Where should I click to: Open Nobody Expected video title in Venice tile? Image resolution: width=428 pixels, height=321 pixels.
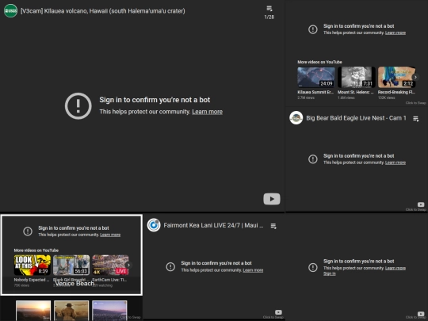[32, 280]
